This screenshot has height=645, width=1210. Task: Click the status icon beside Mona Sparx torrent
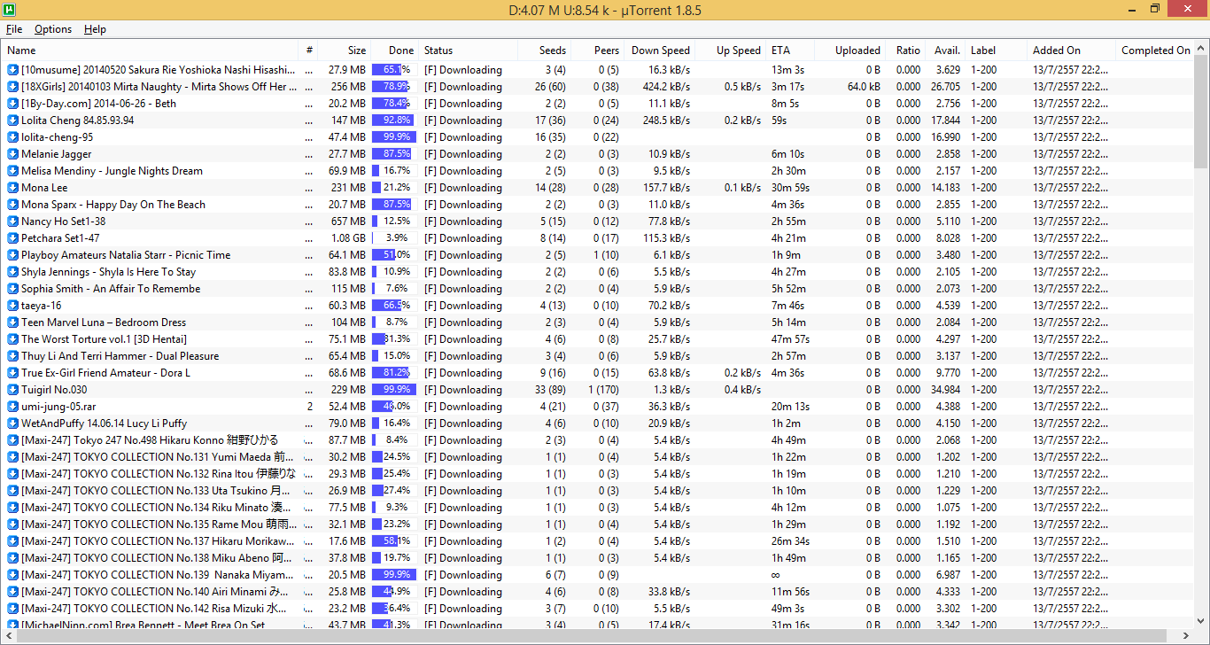pos(13,205)
